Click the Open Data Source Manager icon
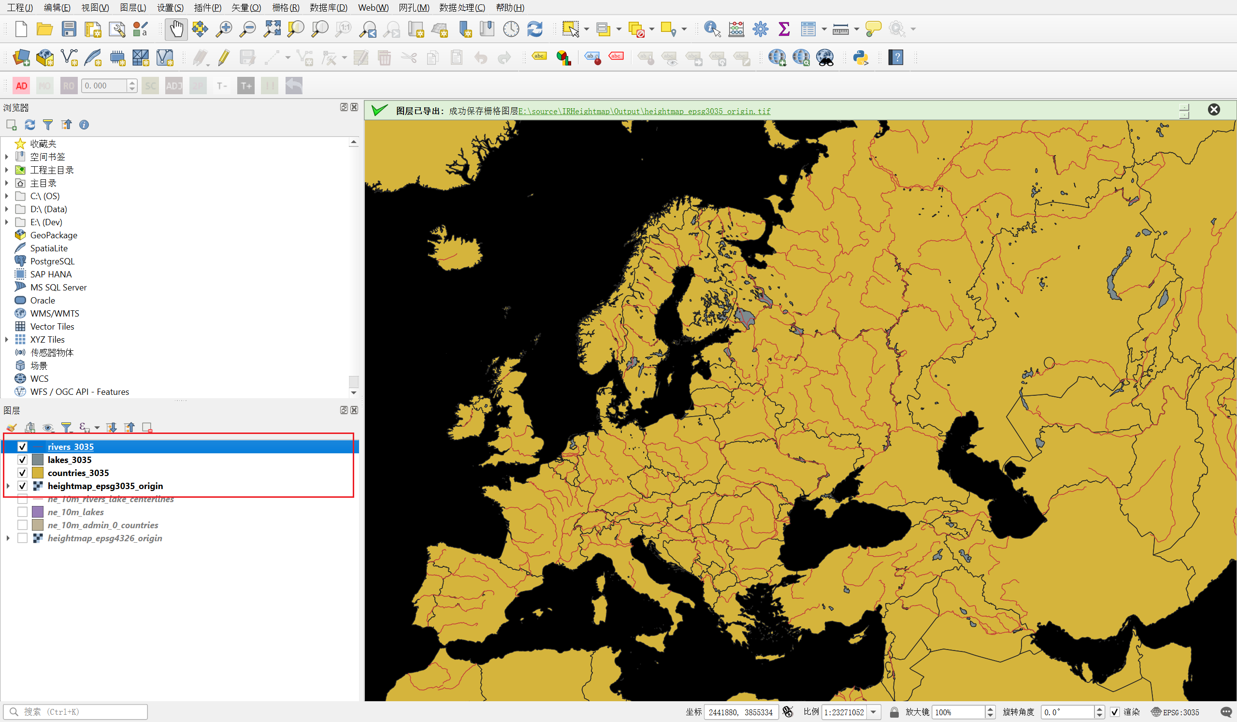Screen dimensions: 1237x722 click(x=21, y=58)
